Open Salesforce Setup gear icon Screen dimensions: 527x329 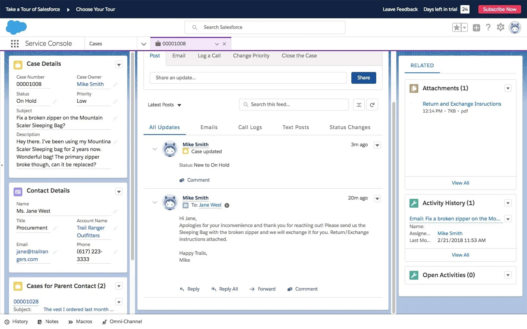(x=500, y=27)
